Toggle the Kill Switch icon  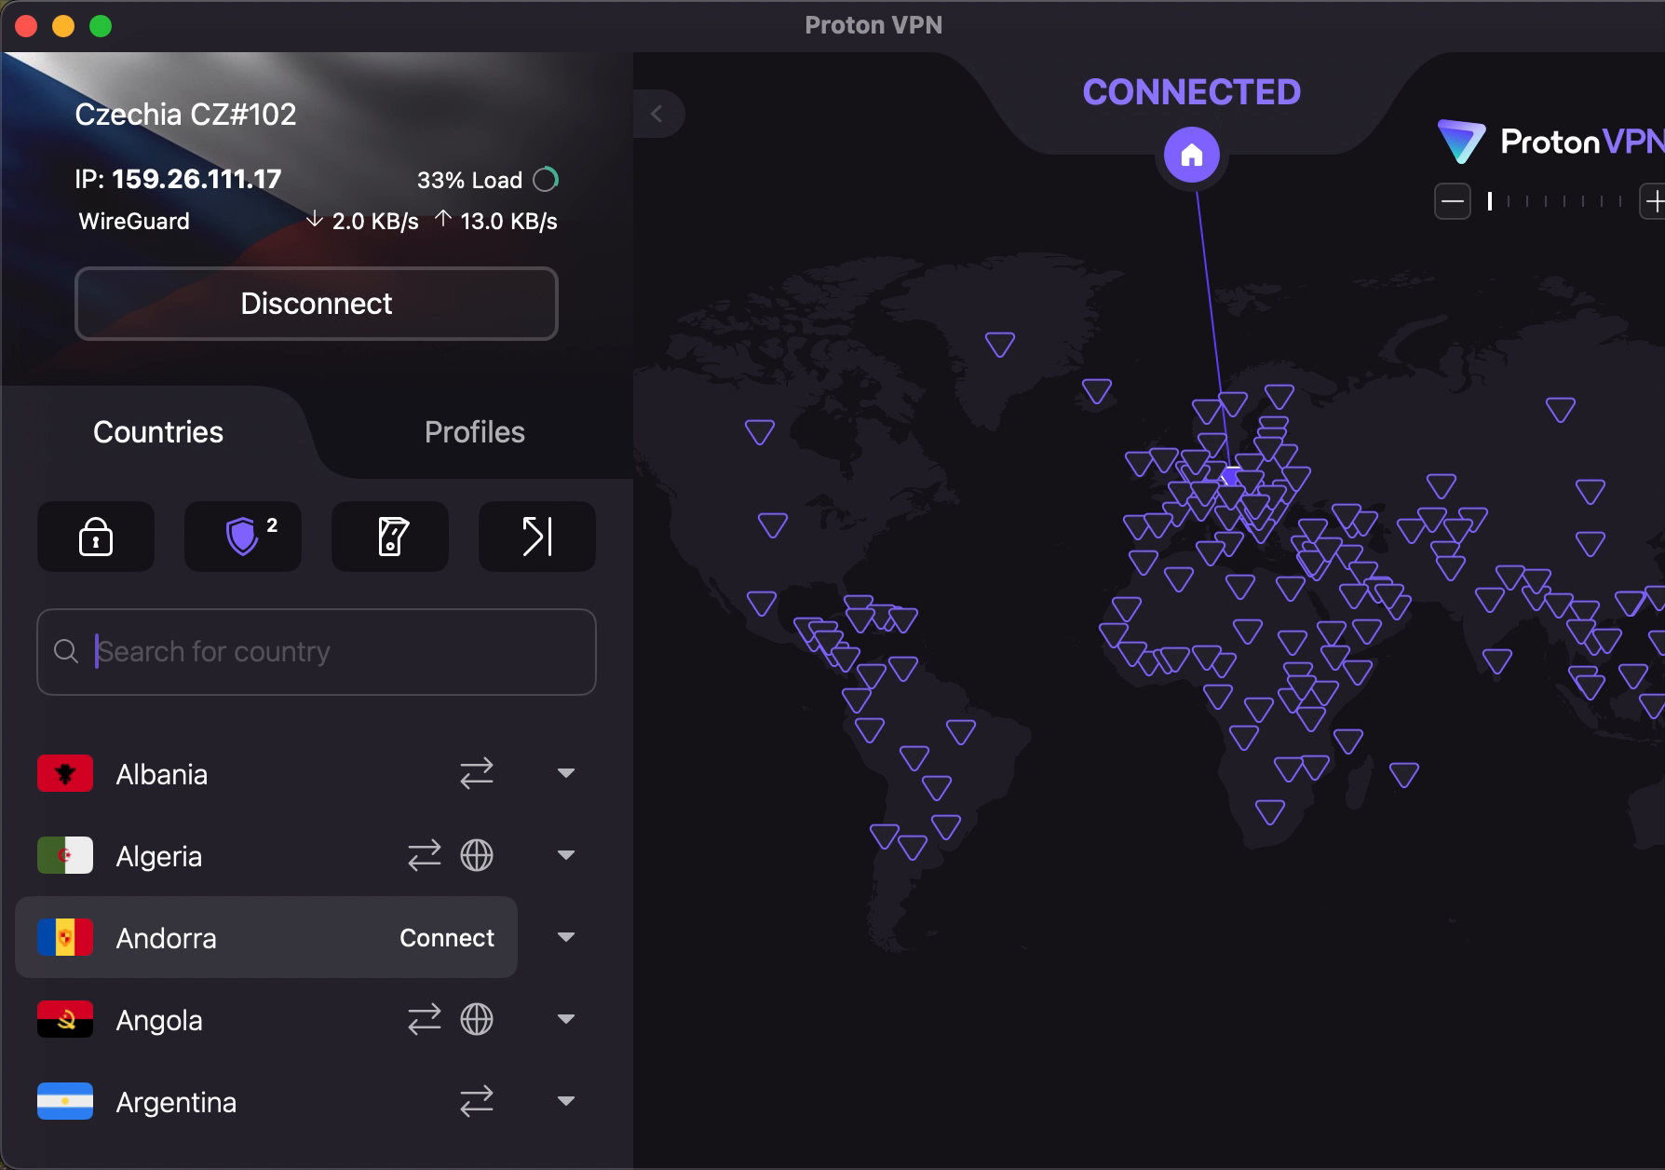click(x=390, y=537)
